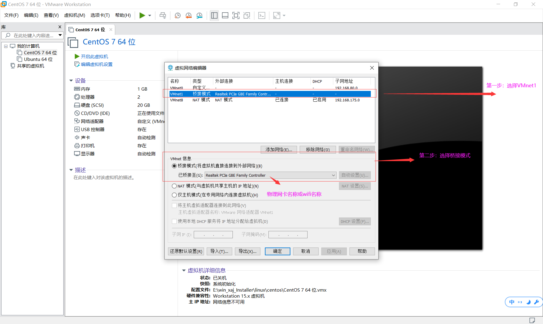Open the 文件(F) menu
The width and height of the screenshot is (543, 324).
[x=11, y=15]
